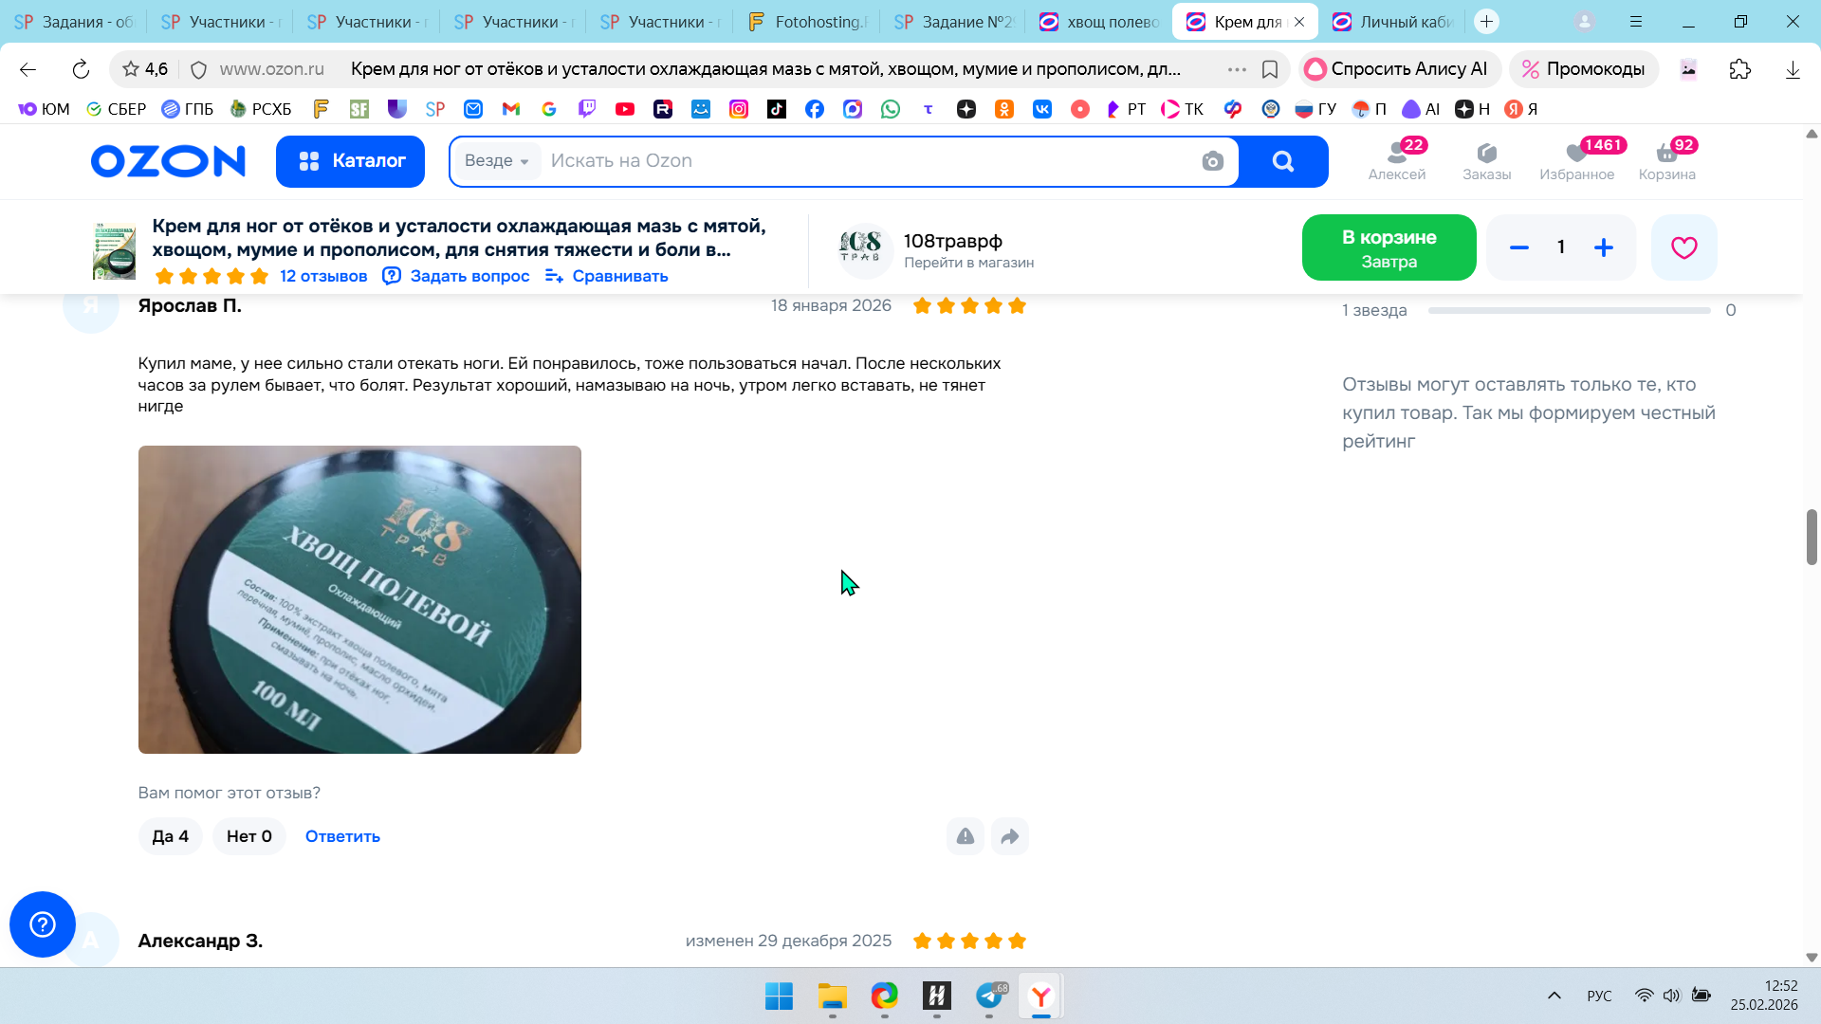Open the Корзина cart icon
1821x1024 pixels.
pos(1666,160)
